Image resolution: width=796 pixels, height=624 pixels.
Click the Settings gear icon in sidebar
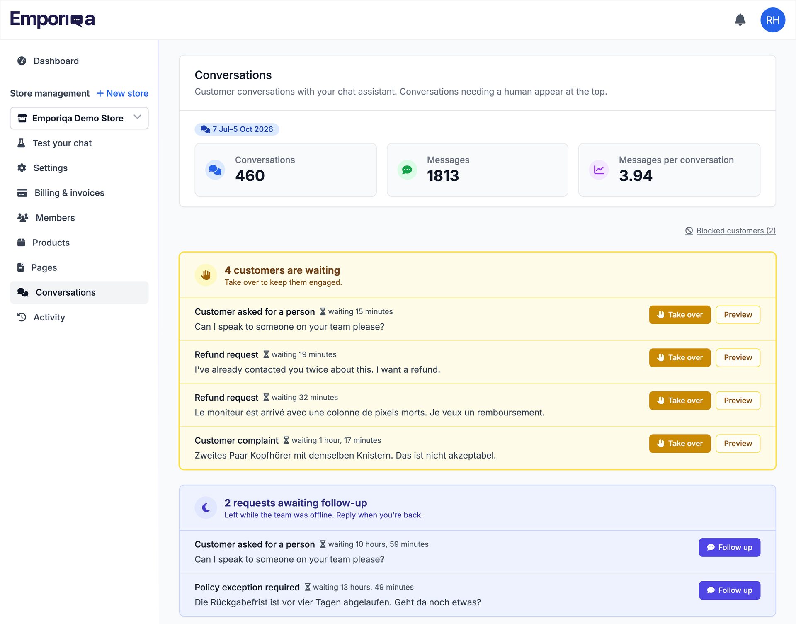click(22, 168)
